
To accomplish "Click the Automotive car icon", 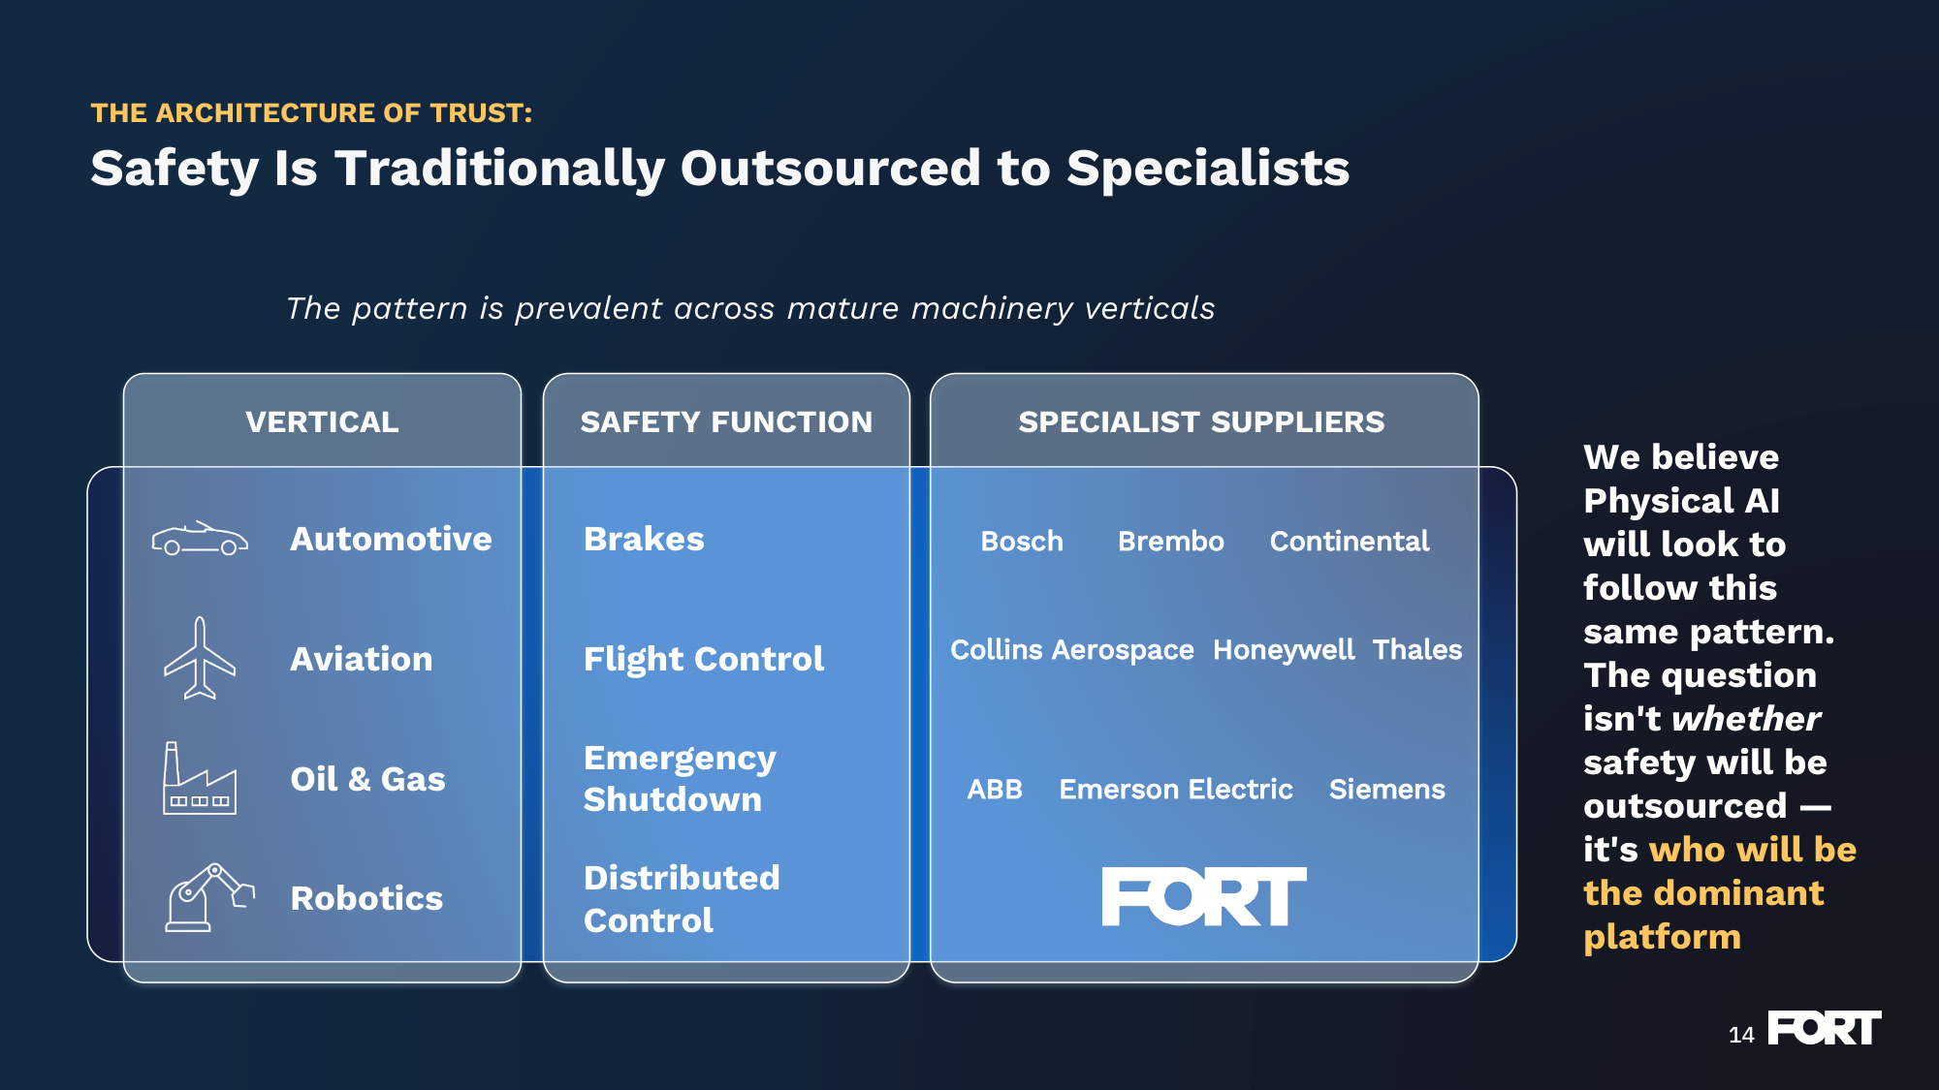I will [200, 539].
